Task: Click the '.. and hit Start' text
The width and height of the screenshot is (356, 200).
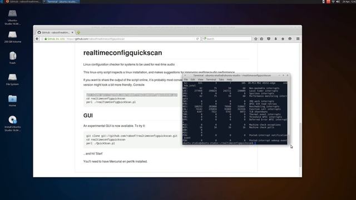Action: (x=93, y=153)
